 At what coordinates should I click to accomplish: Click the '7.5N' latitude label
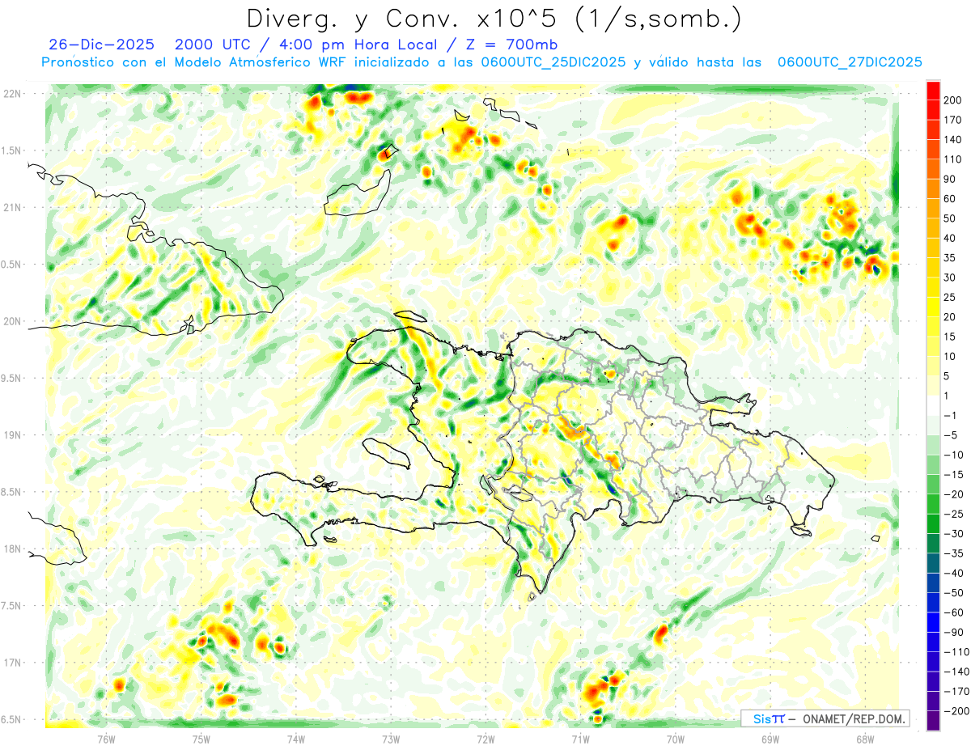[x=11, y=606]
